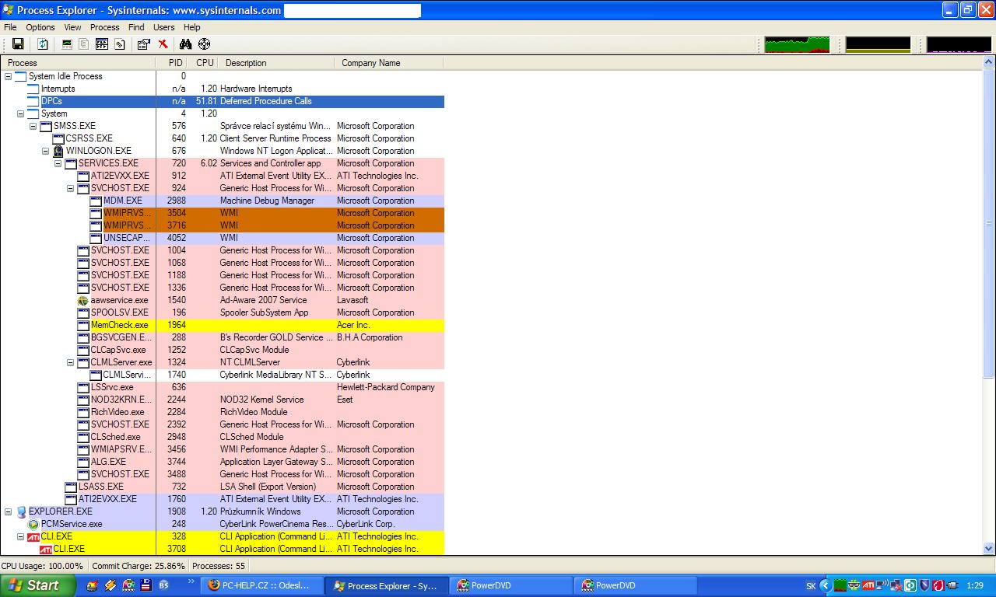Collapse the System Idle Process tree node
This screenshot has width=996, height=597.
(9, 76)
